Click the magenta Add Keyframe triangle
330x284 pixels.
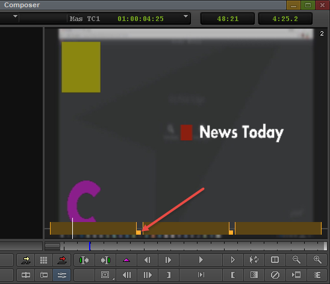tap(126, 260)
